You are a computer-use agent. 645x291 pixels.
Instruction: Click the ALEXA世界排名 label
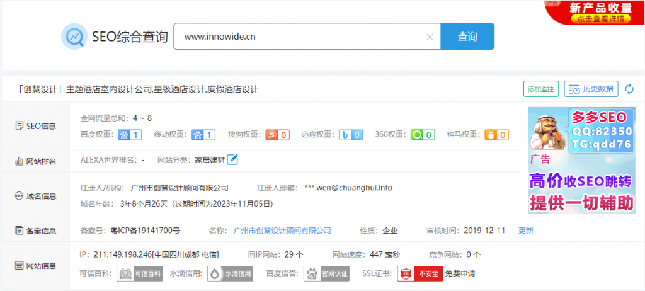click(x=108, y=160)
